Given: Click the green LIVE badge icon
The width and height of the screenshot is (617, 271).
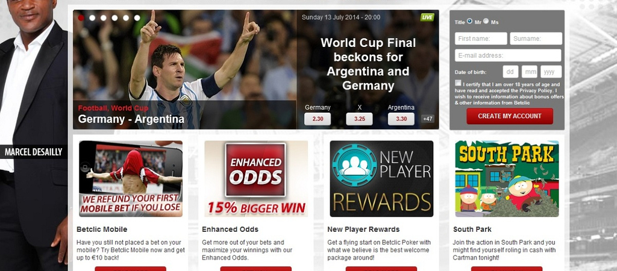Looking at the screenshot, I should pos(427,17).
